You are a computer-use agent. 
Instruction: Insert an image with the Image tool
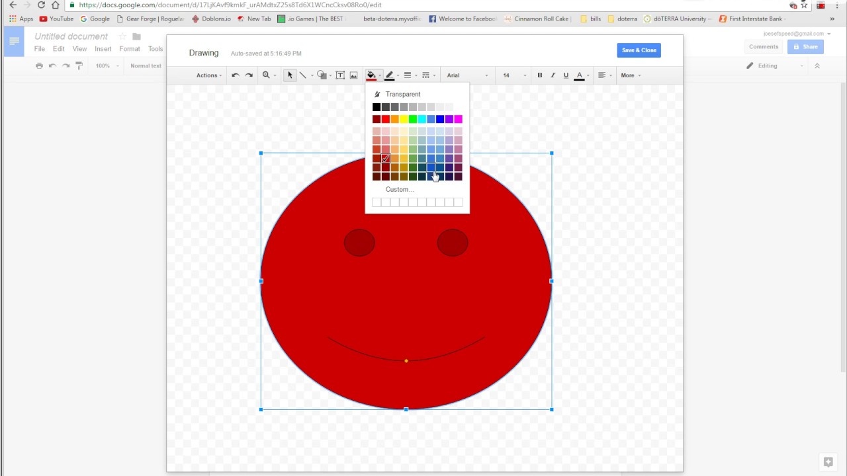[354, 75]
